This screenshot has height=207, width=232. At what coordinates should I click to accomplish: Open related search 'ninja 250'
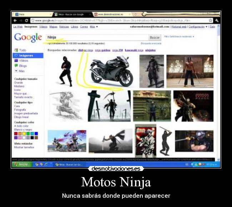click(x=117, y=50)
